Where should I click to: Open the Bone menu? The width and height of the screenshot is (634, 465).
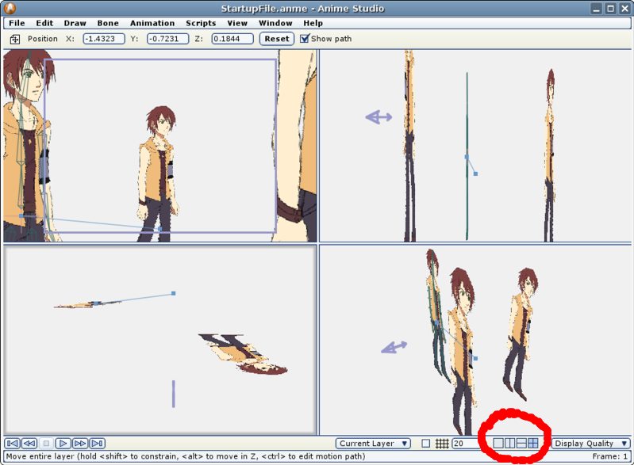click(108, 23)
